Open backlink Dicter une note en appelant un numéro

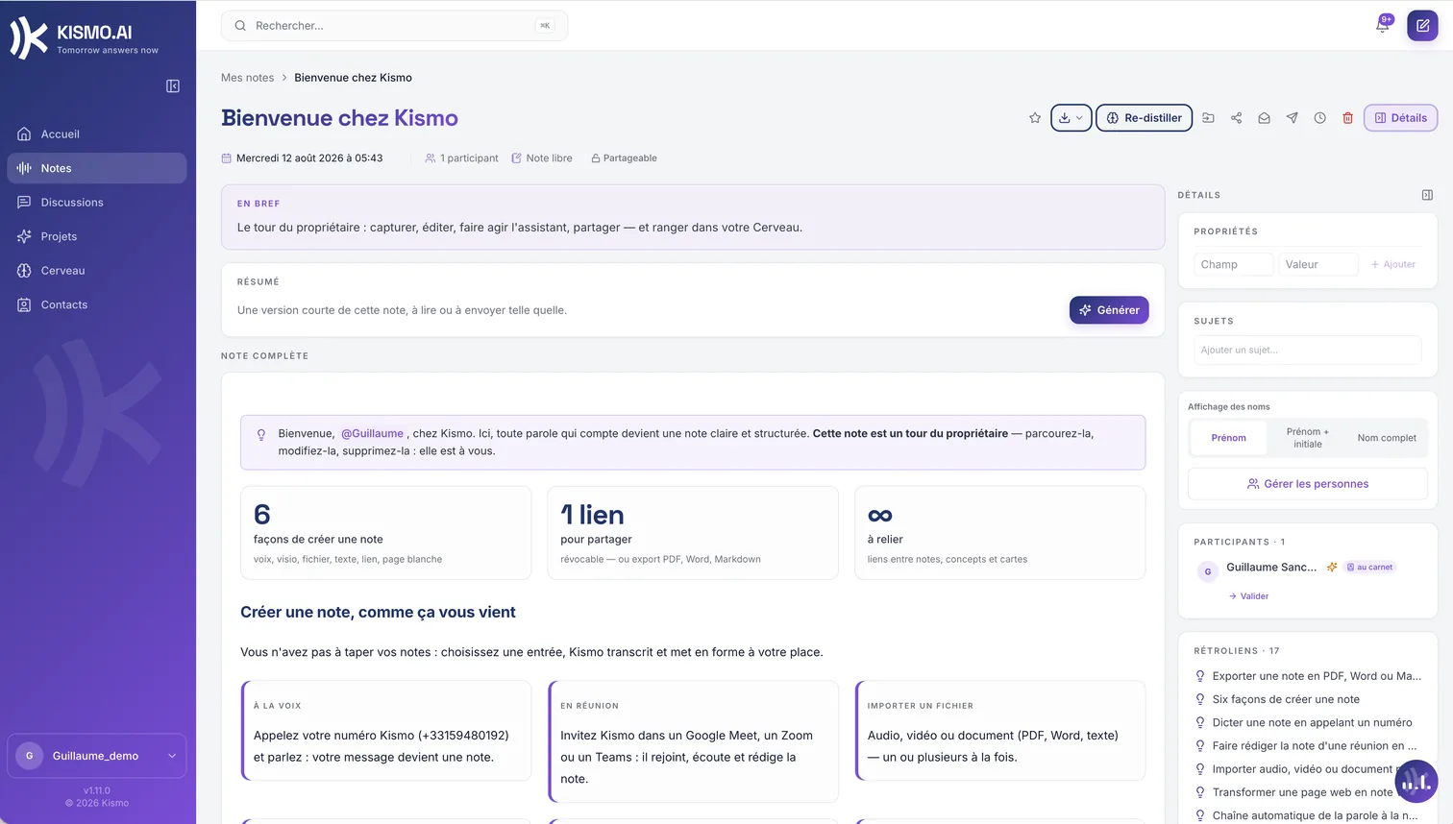pos(1312,722)
